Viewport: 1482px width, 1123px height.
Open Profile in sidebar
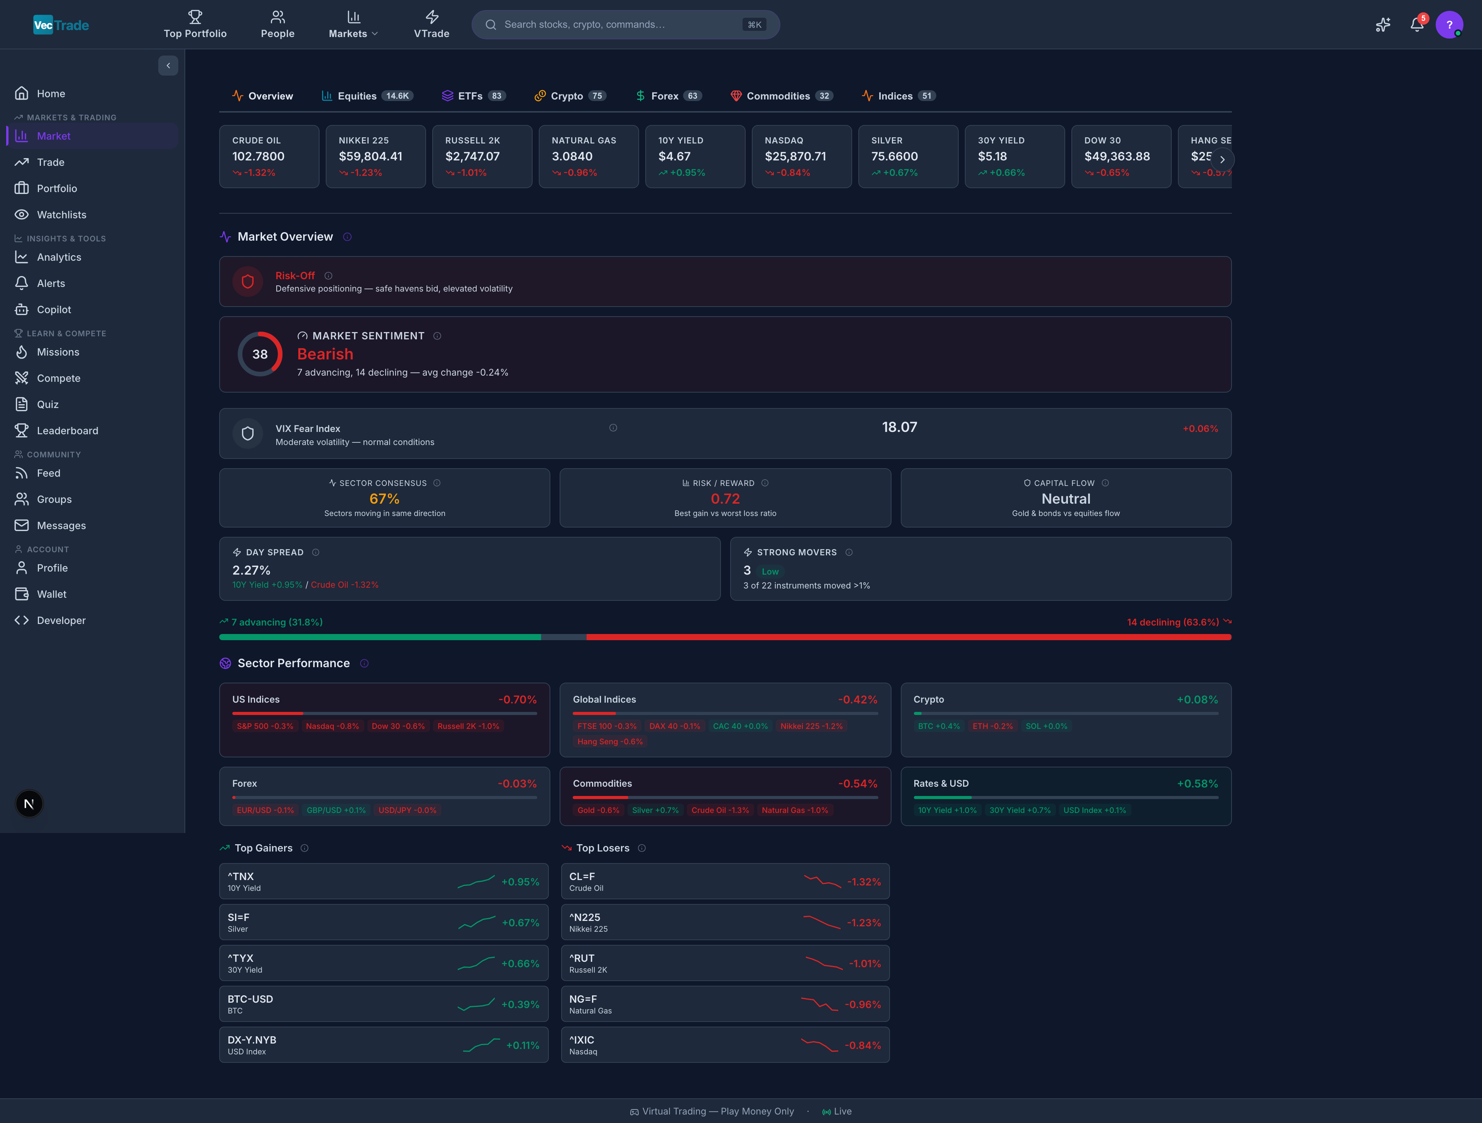[93, 568]
